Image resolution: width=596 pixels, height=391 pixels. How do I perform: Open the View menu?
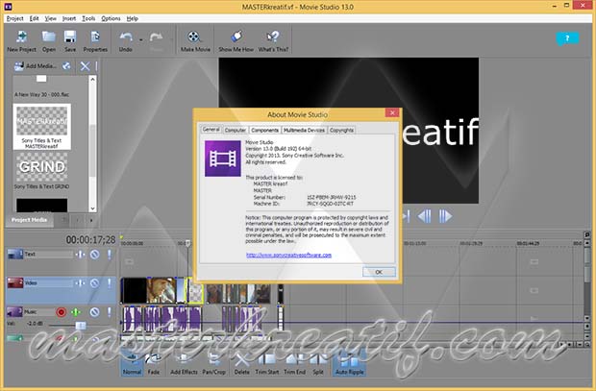51,18
